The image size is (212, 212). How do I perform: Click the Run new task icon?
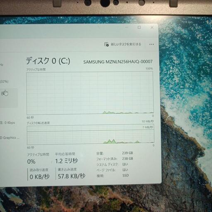tap(106, 44)
